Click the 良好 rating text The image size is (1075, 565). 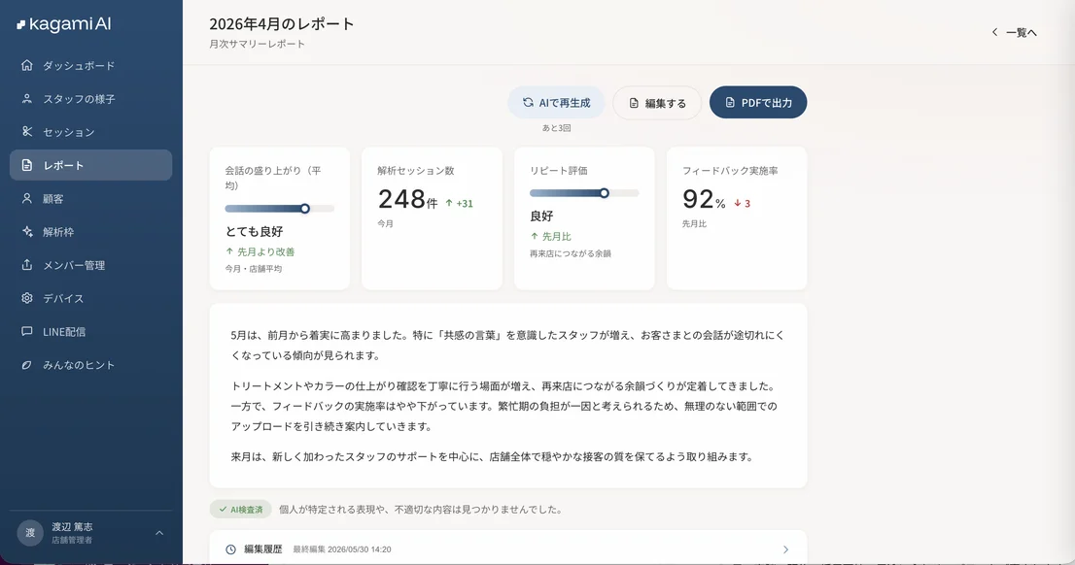(x=541, y=216)
